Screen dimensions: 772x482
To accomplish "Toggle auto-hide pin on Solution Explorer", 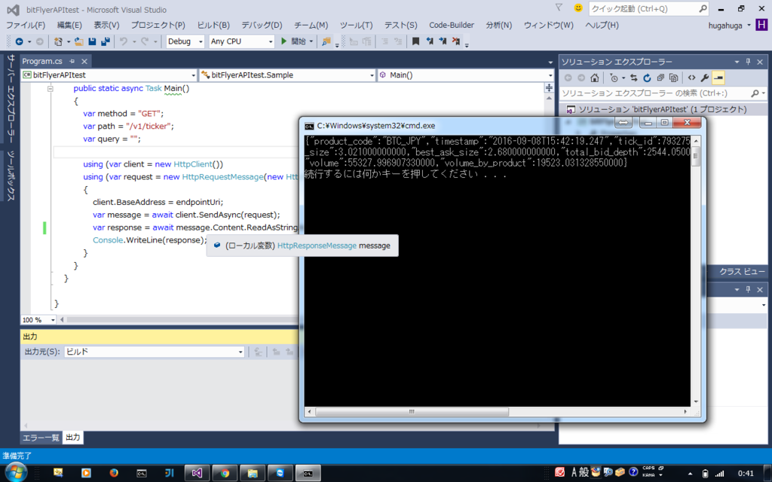I will coord(748,62).
